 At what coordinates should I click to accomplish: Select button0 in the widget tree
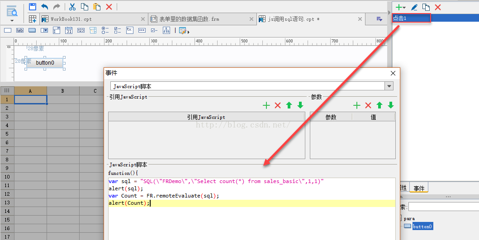(x=422, y=226)
